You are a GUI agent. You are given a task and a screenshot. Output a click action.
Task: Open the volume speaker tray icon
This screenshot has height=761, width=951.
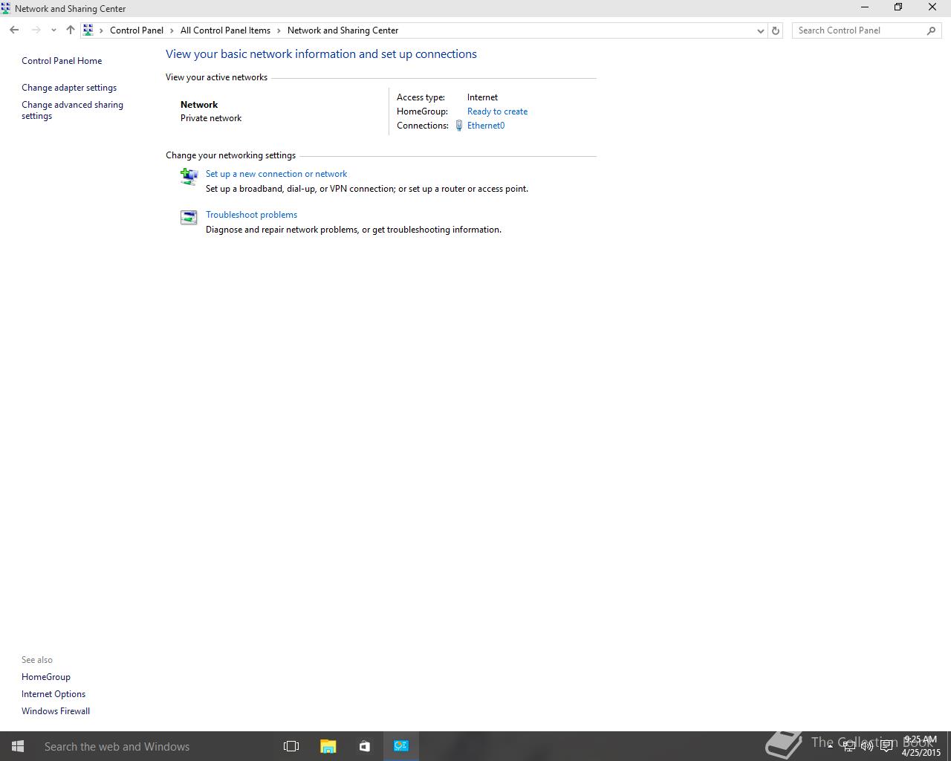(x=867, y=746)
